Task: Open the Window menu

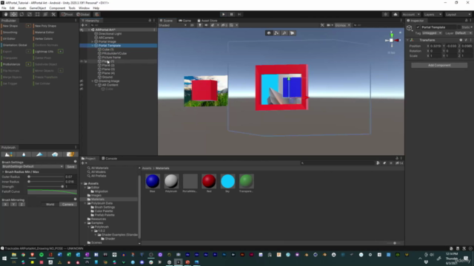Action: 84,8
